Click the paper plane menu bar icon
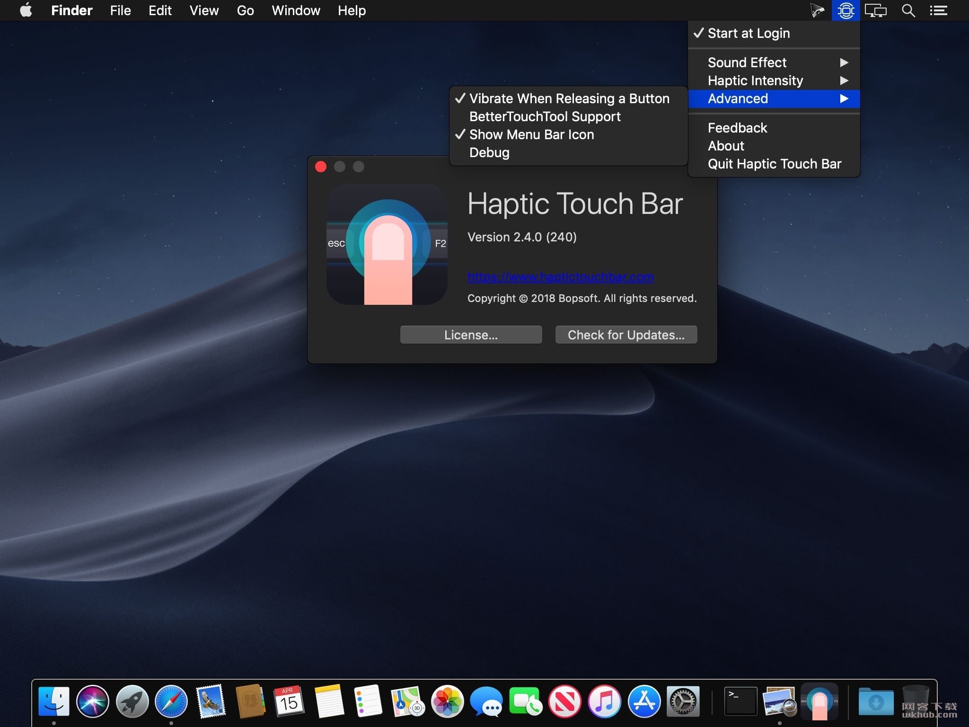969x727 pixels. (817, 10)
